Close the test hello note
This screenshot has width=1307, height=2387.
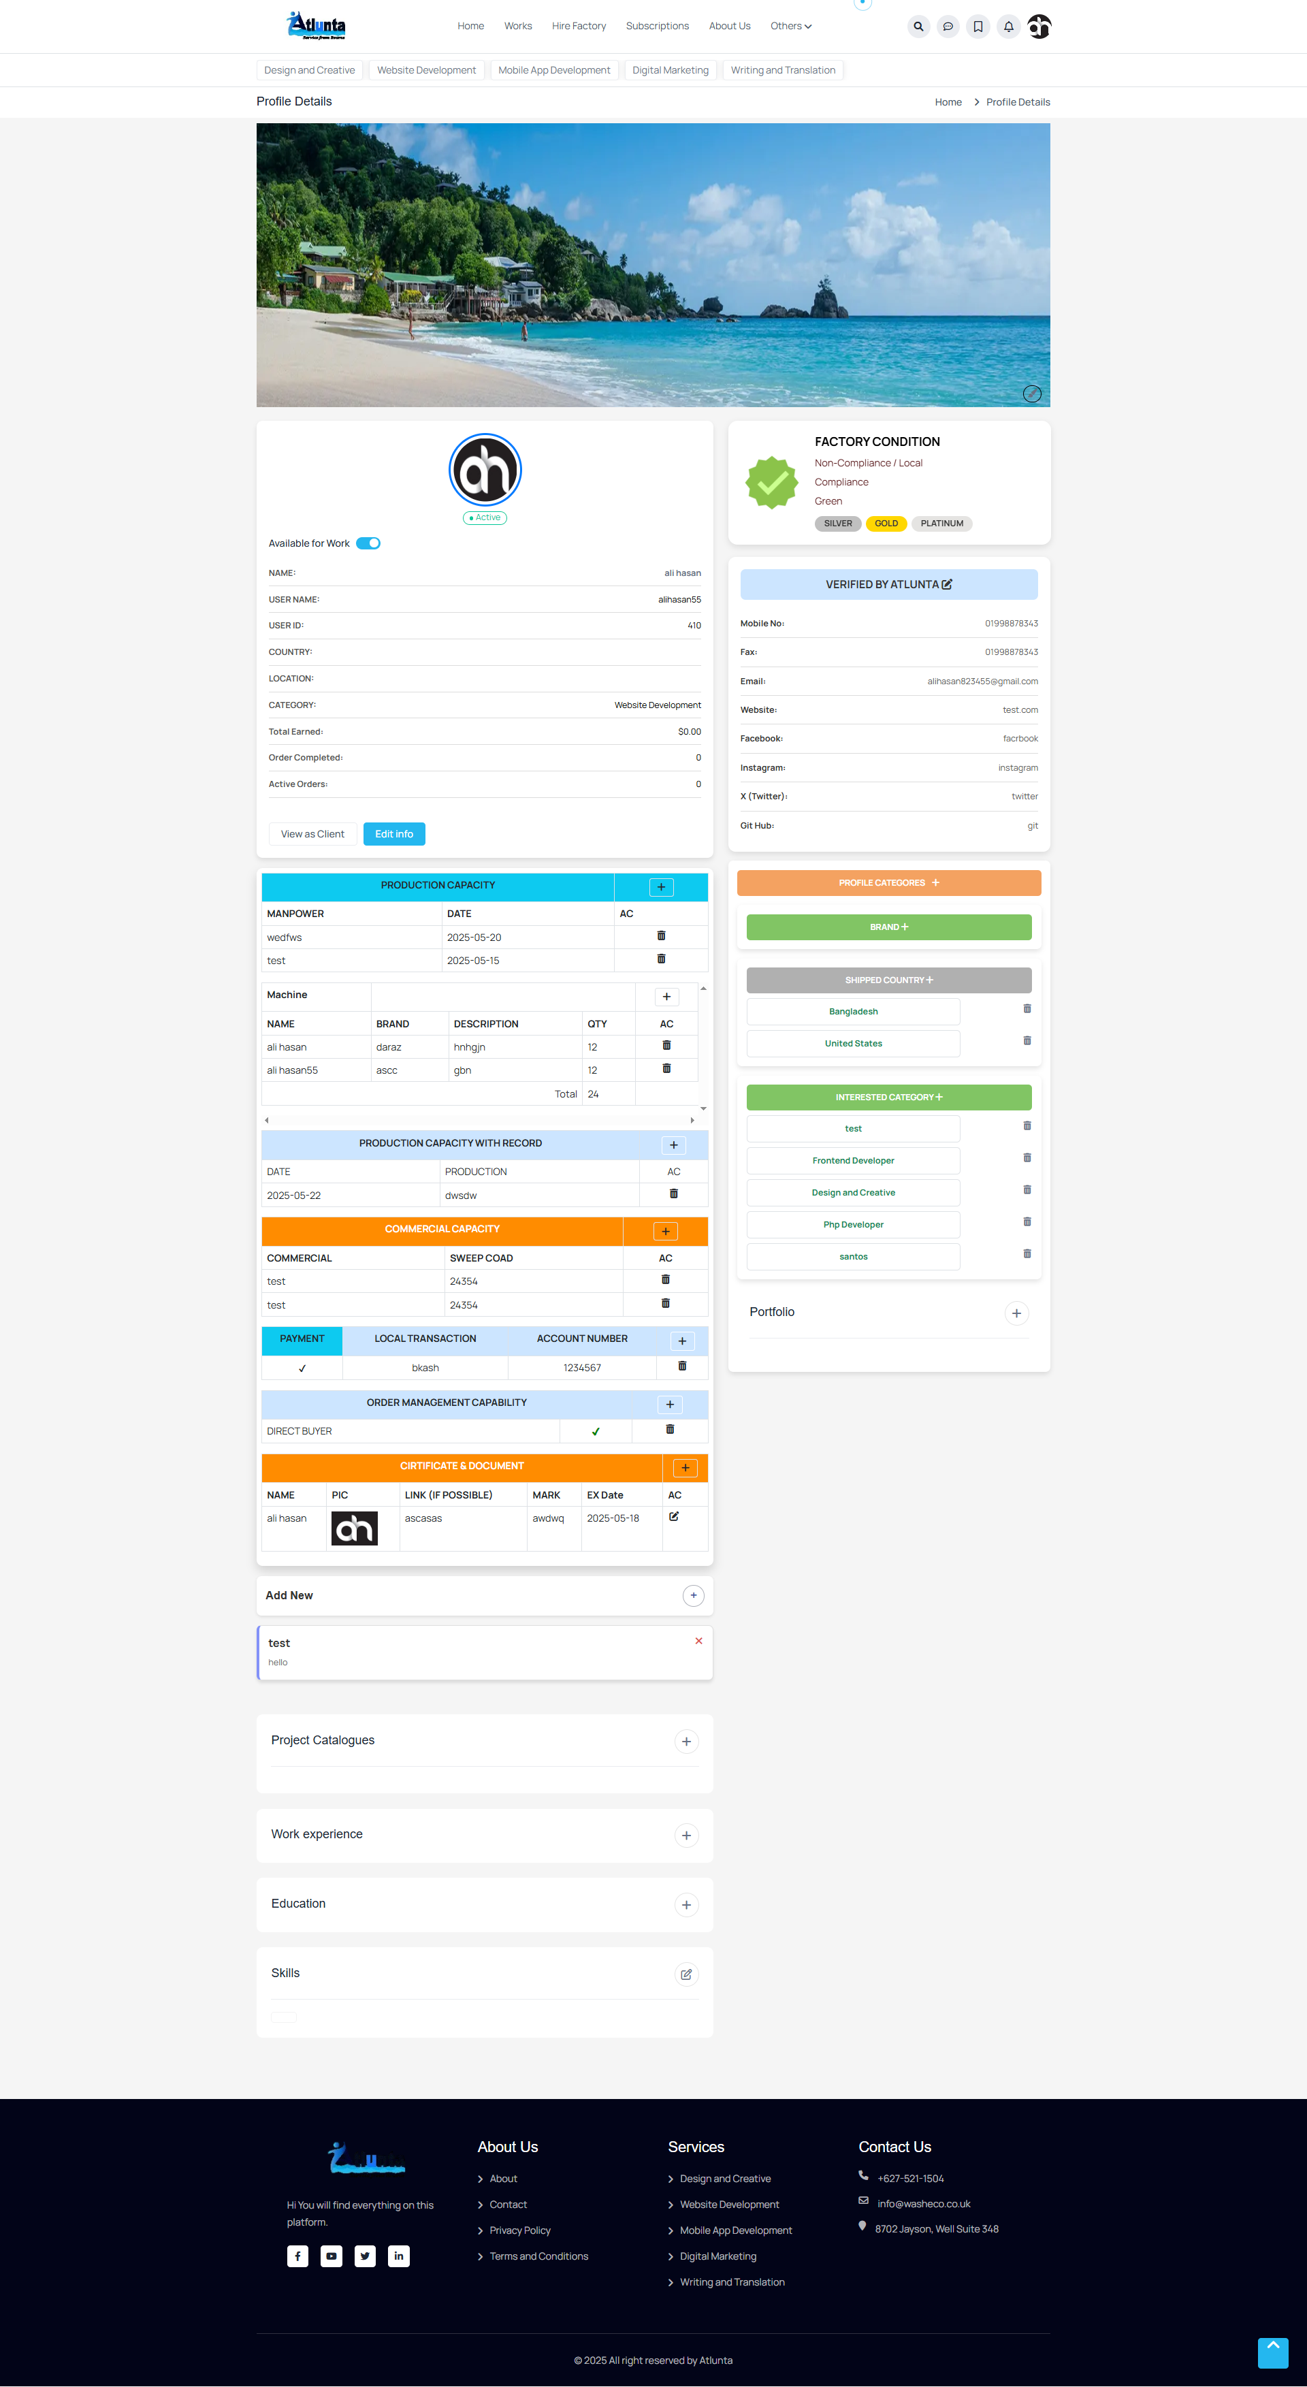tap(698, 1641)
